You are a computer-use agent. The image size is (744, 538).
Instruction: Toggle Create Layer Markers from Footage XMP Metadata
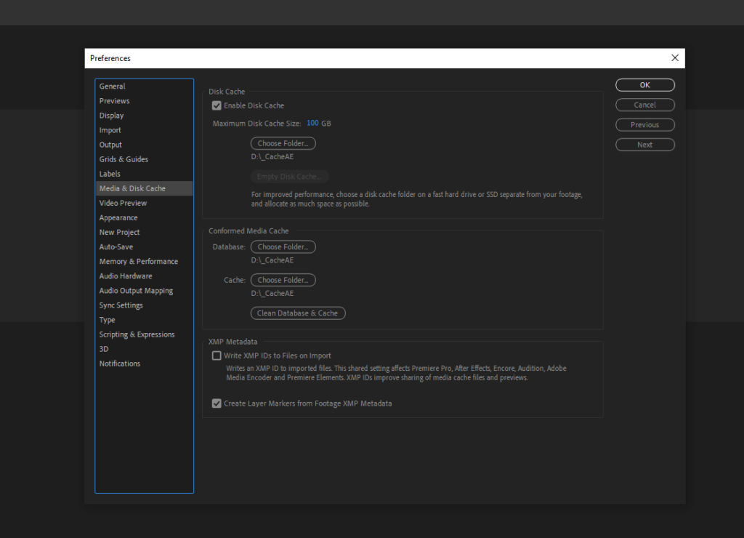click(217, 403)
